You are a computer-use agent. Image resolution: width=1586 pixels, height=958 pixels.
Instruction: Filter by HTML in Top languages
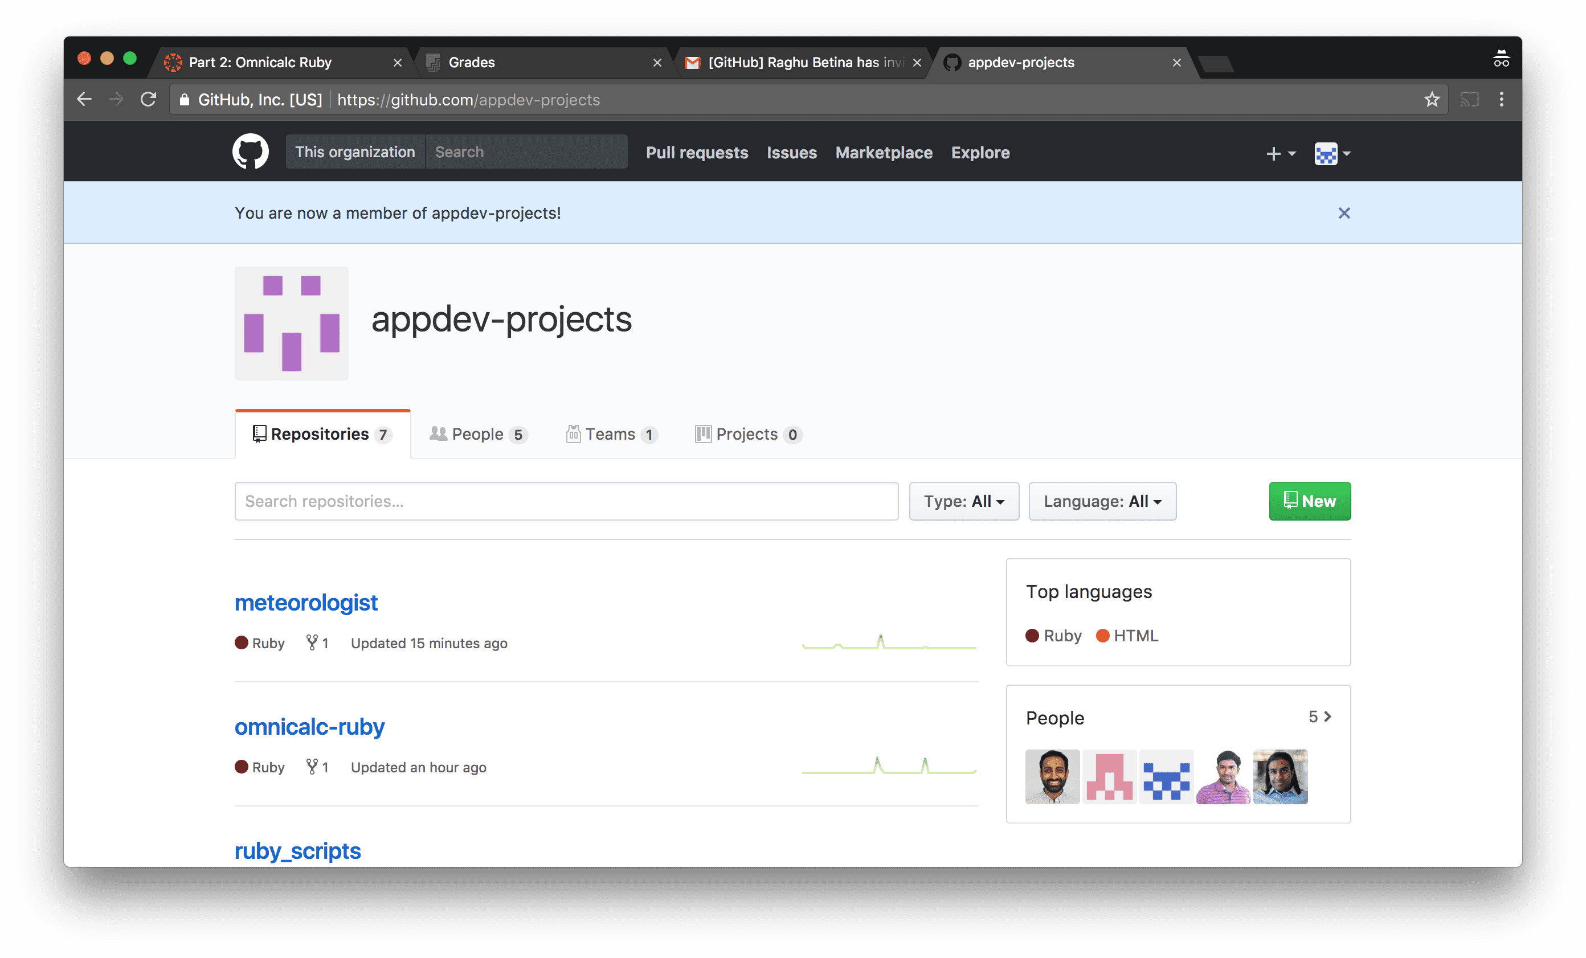(1127, 636)
